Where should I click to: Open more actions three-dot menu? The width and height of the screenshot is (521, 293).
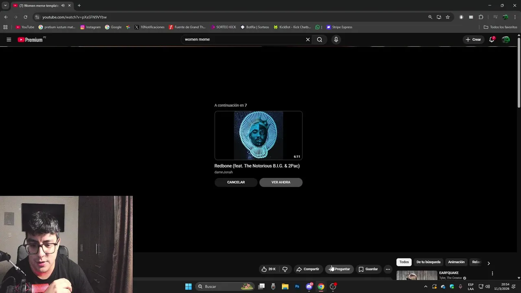[x=388, y=269]
